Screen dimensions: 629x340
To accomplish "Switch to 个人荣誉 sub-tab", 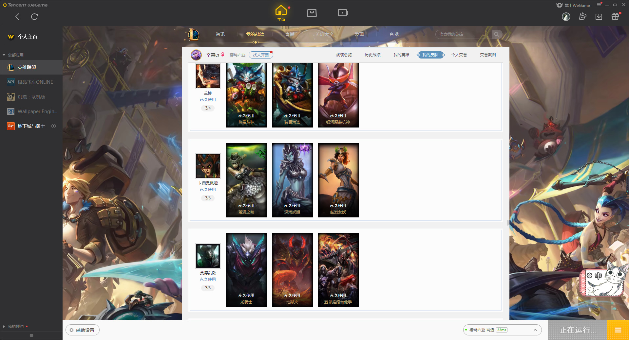I will (x=459, y=55).
